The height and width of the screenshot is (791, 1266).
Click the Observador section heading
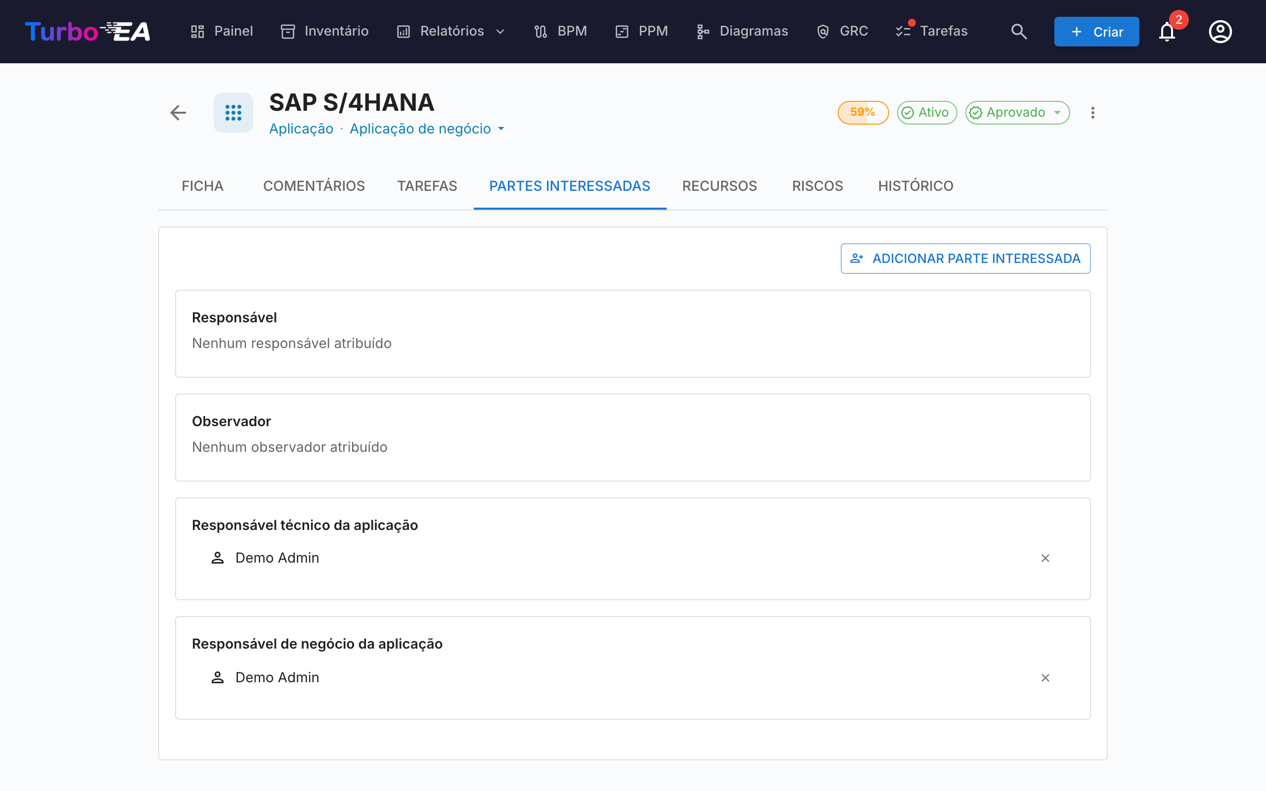tap(231, 421)
